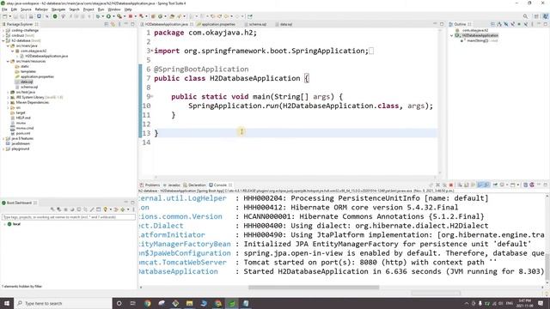Expand the JRE System Library node

8,97
